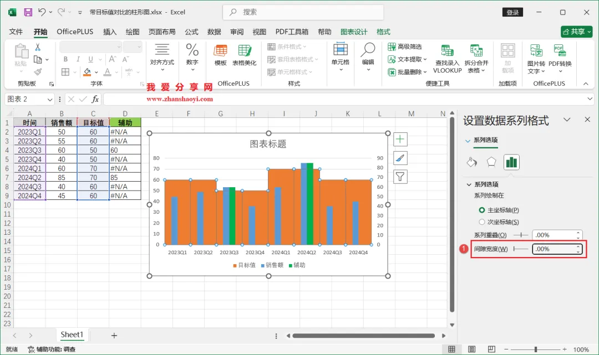Viewport: 599px width, 355px height.
Task: Click 拆分合并表格 tool
Action: tap(476, 59)
